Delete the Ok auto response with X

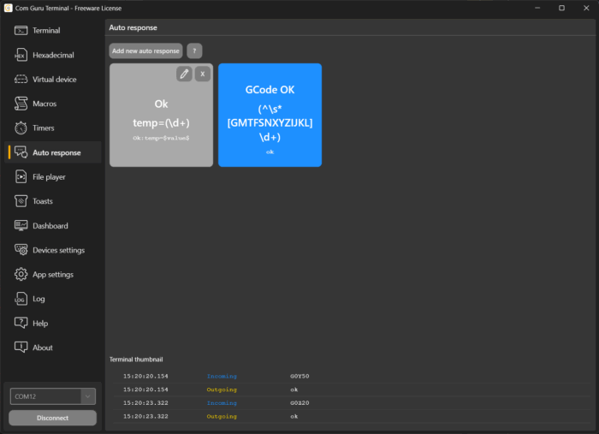pos(202,74)
